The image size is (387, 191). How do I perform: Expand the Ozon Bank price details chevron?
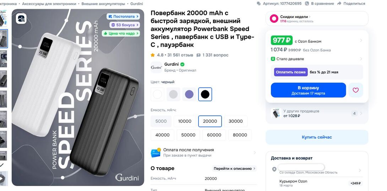pyautogui.click(x=361, y=40)
